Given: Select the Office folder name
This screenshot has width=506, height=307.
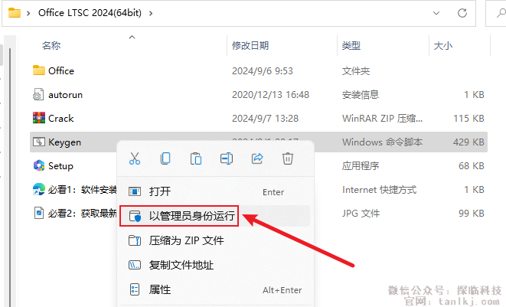Looking at the screenshot, I should tap(61, 70).
